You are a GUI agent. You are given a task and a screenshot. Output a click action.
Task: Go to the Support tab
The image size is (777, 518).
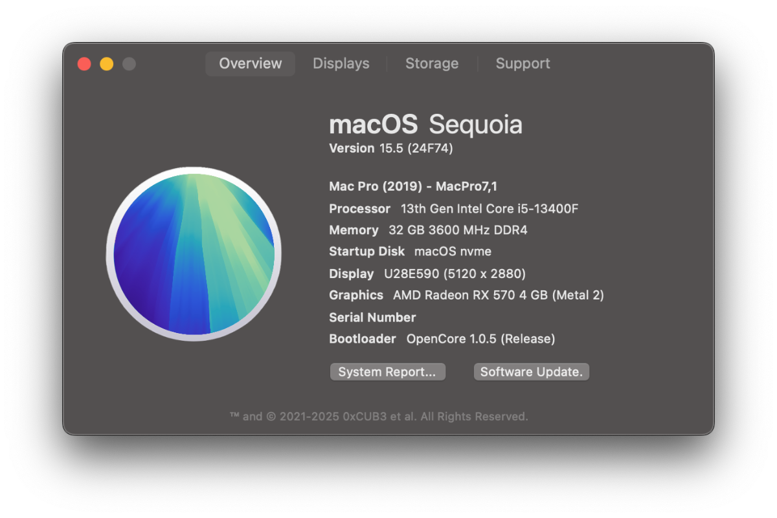click(x=523, y=64)
